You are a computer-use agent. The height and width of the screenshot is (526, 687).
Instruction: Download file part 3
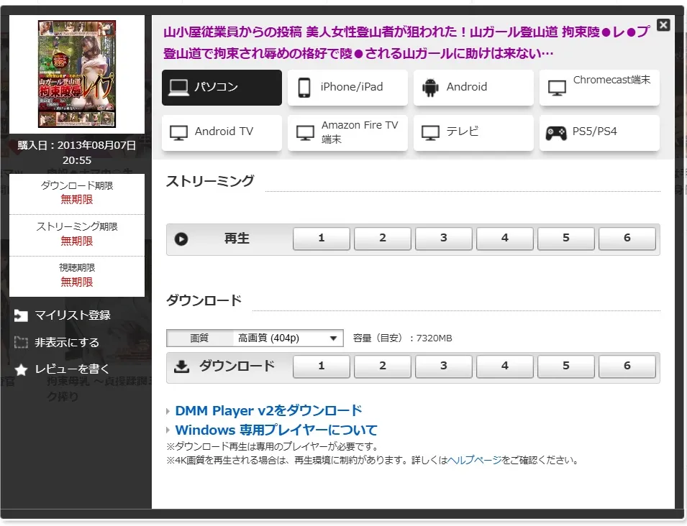pyautogui.click(x=443, y=366)
